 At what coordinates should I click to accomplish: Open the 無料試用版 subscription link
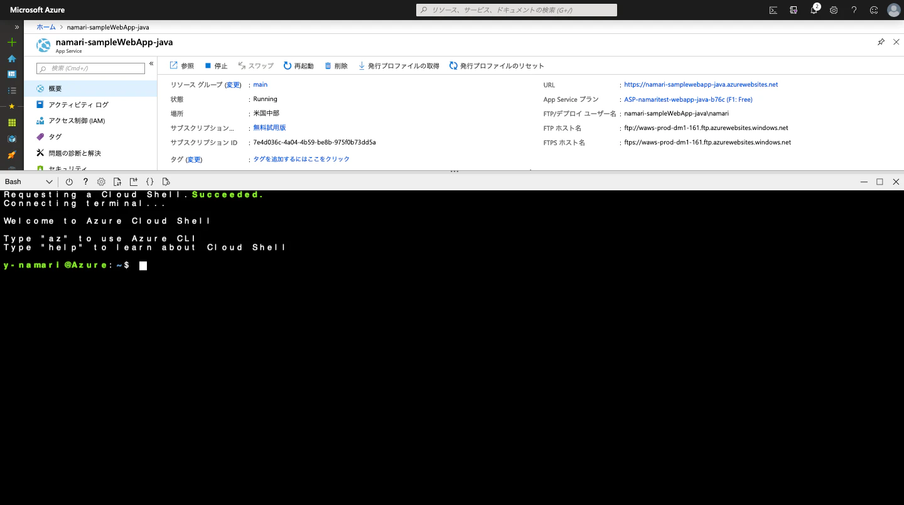(269, 128)
